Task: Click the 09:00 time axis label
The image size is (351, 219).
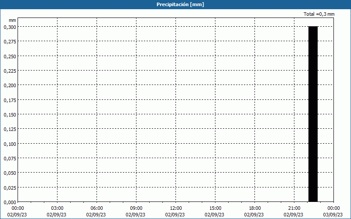Action: tap(136, 208)
